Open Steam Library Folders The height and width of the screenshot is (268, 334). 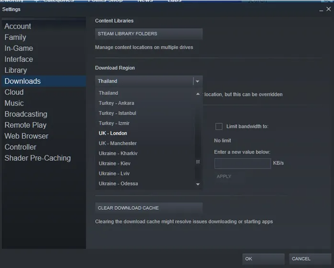pyautogui.click(x=149, y=34)
